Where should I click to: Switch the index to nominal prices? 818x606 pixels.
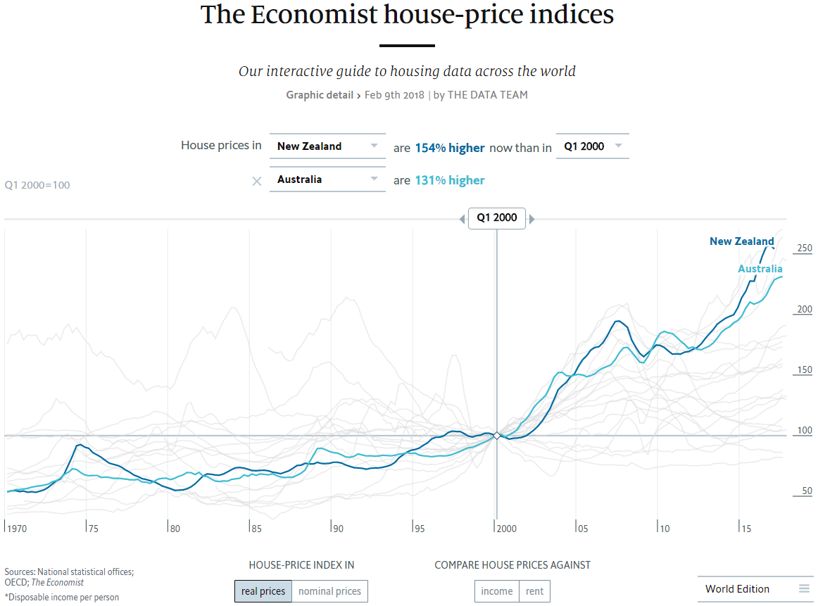tap(329, 591)
